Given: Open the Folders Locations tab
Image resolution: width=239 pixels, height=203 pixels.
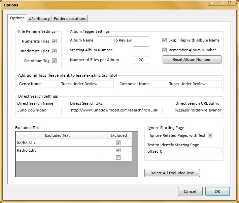Looking at the screenshot, I should pos(70,19).
